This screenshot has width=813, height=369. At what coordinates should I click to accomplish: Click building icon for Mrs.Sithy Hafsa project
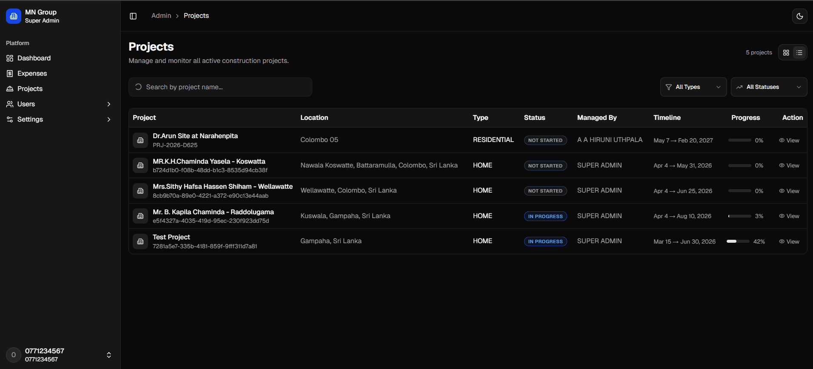point(140,191)
